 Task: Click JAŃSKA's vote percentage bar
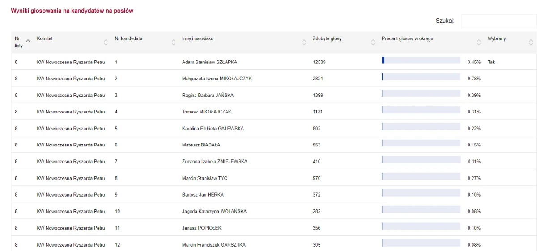click(x=421, y=93)
